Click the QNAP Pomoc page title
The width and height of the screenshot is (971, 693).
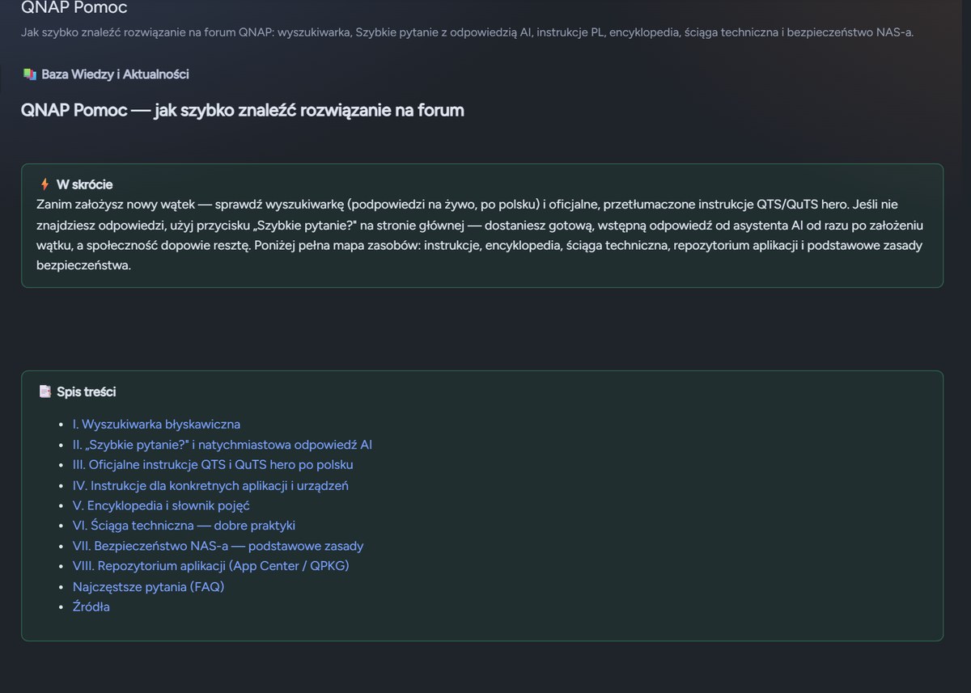tap(74, 8)
